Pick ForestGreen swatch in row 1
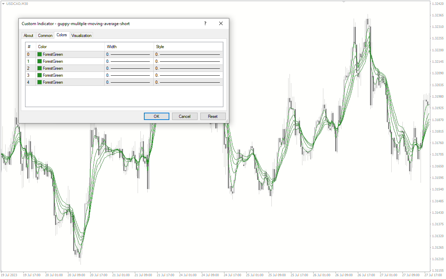The height and width of the screenshot is (279, 446). coord(40,61)
